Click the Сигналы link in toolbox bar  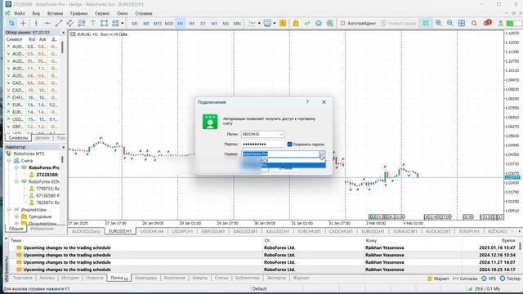click(x=465, y=278)
